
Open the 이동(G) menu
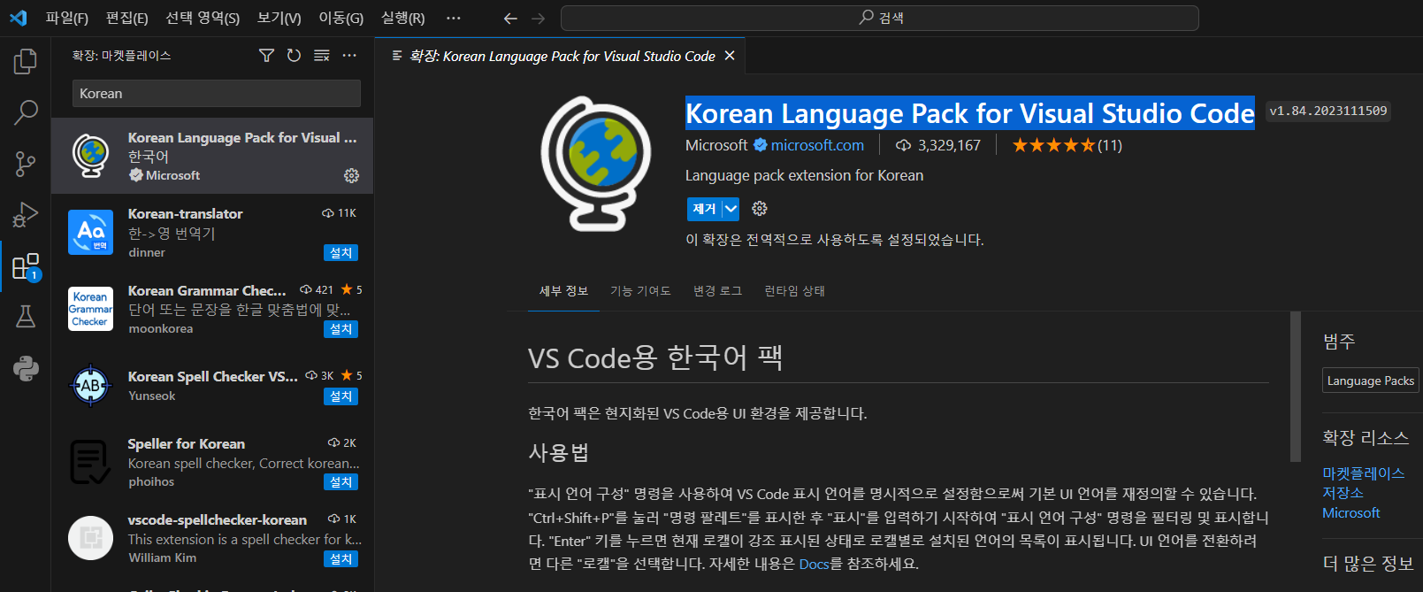(340, 18)
